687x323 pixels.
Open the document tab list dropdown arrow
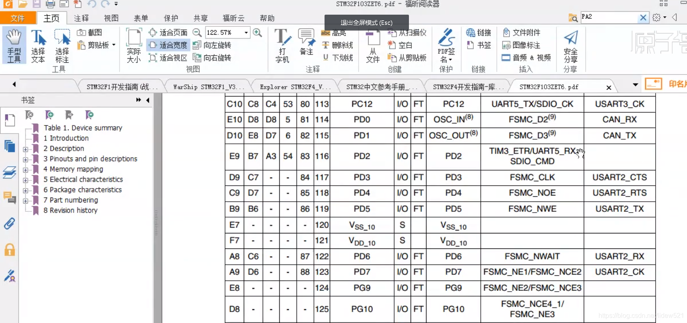pyautogui.click(x=635, y=85)
